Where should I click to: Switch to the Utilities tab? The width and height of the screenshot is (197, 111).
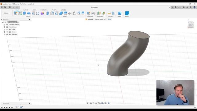[63, 10]
